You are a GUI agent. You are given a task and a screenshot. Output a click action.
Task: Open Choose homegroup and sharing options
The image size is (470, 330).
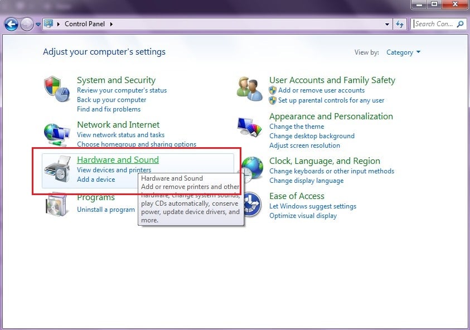[x=137, y=144]
